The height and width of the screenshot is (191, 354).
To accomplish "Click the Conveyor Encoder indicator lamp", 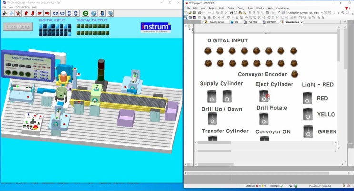I will pos(294,74).
